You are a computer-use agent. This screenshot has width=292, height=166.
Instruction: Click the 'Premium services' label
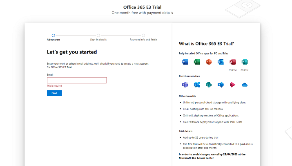click(189, 76)
